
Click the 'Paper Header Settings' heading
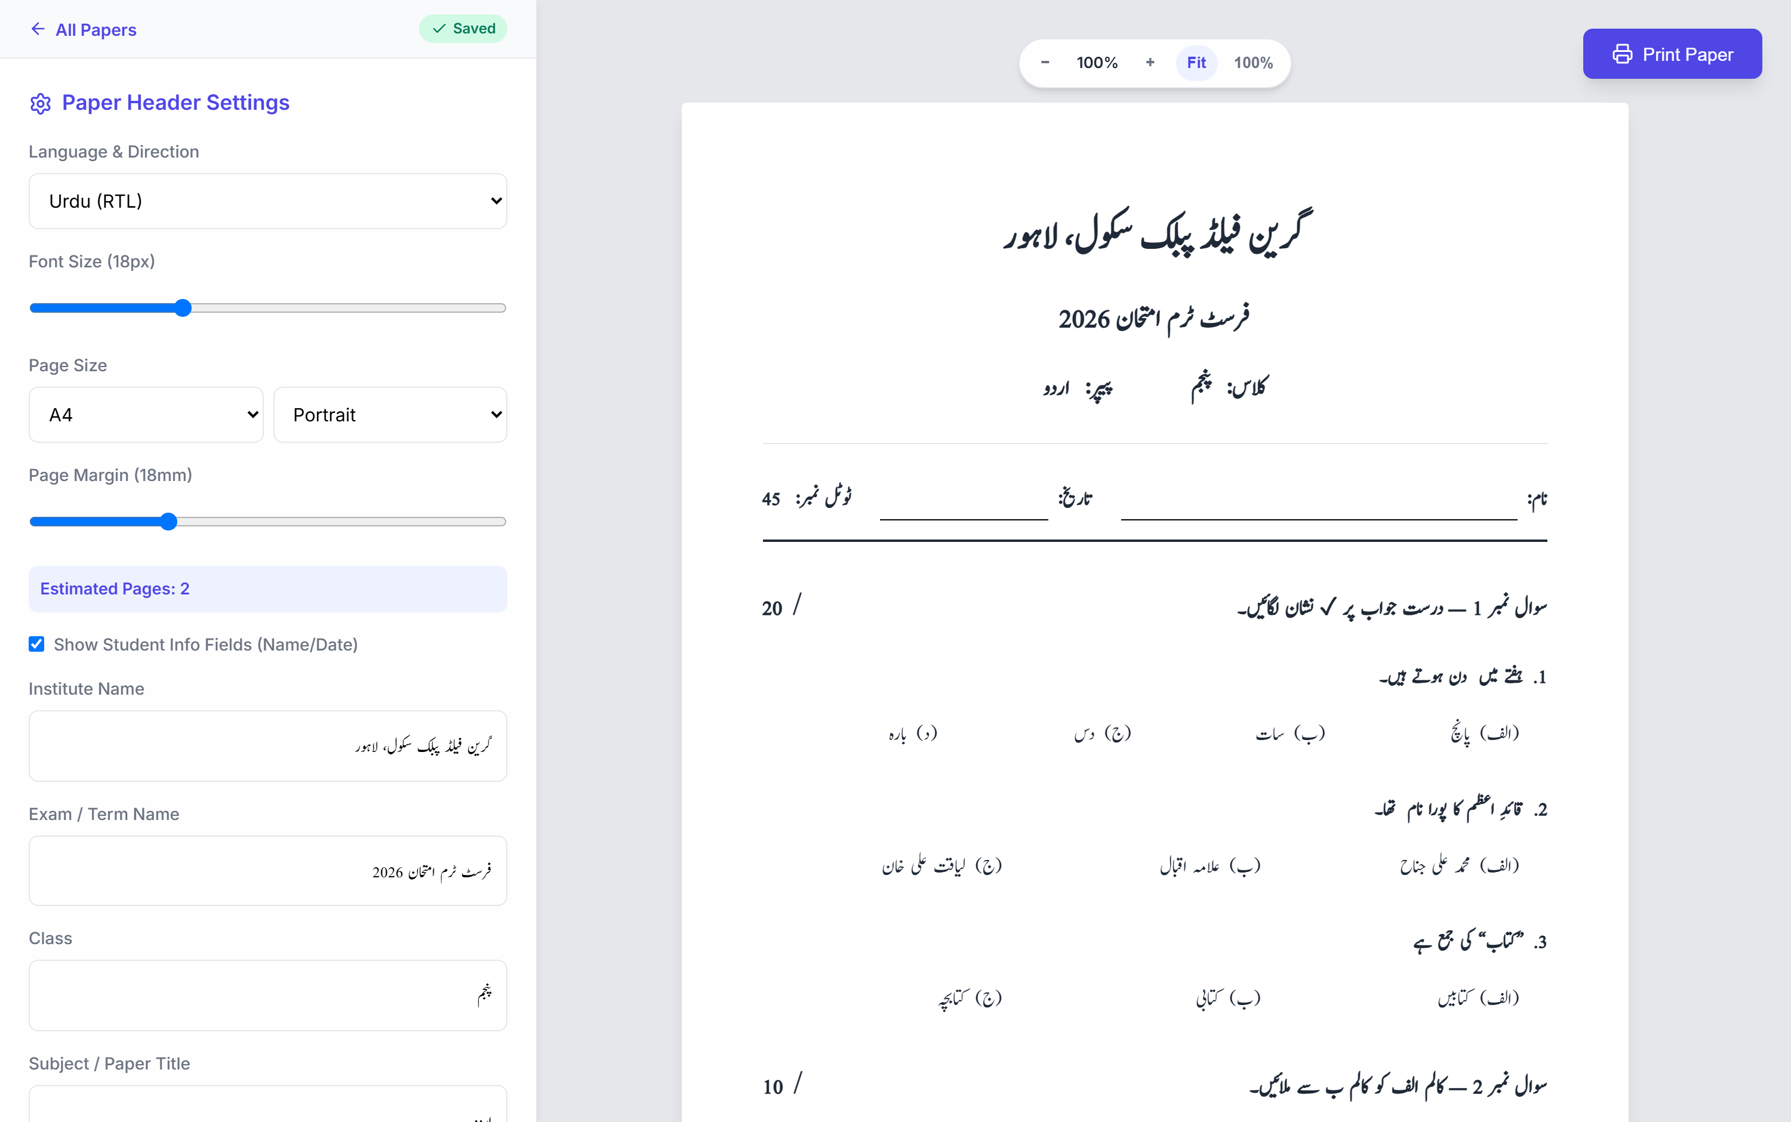coord(176,103)
